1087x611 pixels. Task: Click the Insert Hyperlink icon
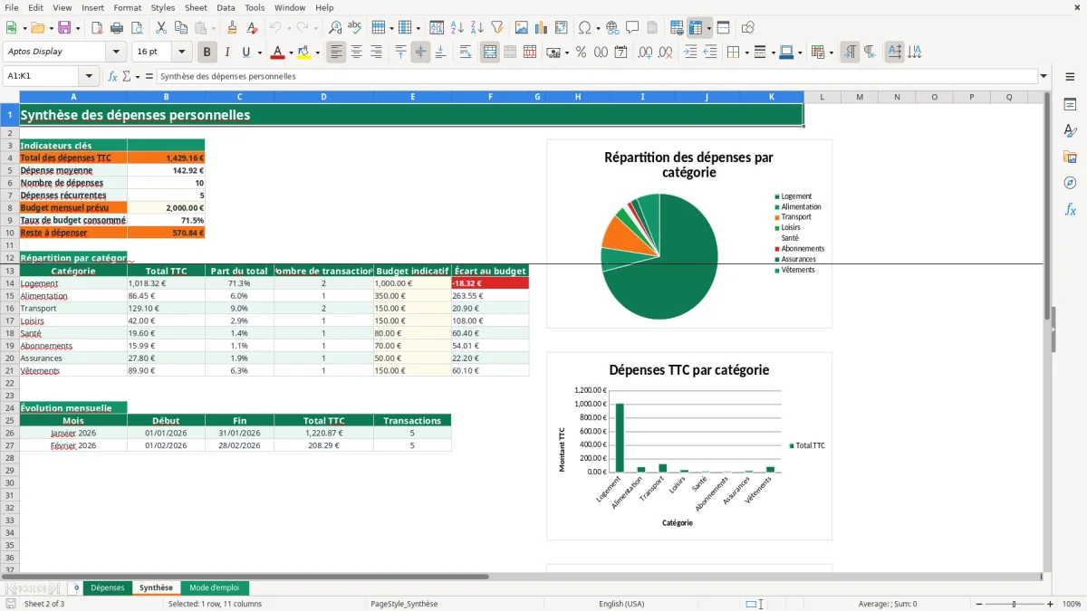(613, 28)
